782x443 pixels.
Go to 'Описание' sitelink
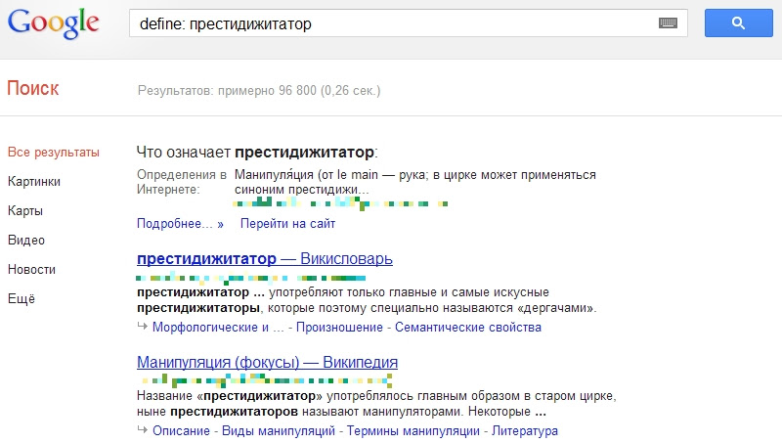tap(181, 430)
